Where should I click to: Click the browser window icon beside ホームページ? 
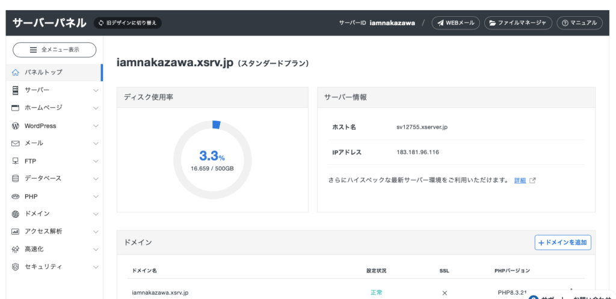(15, 108)
